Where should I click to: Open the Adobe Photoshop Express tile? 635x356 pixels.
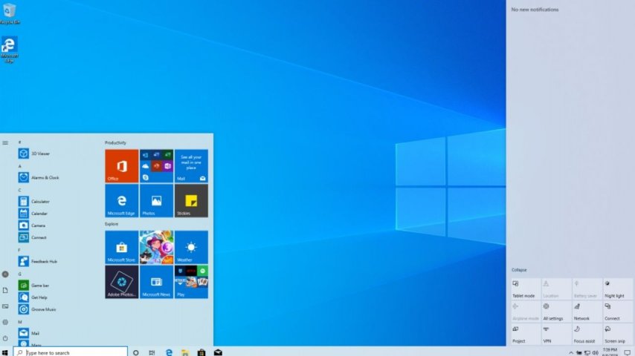coord(121,282)
